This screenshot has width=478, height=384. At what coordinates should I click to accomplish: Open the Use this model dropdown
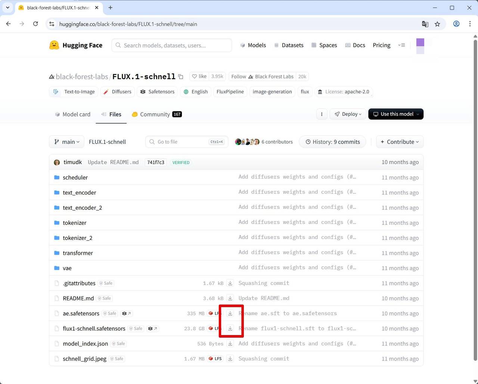(396, 114)
